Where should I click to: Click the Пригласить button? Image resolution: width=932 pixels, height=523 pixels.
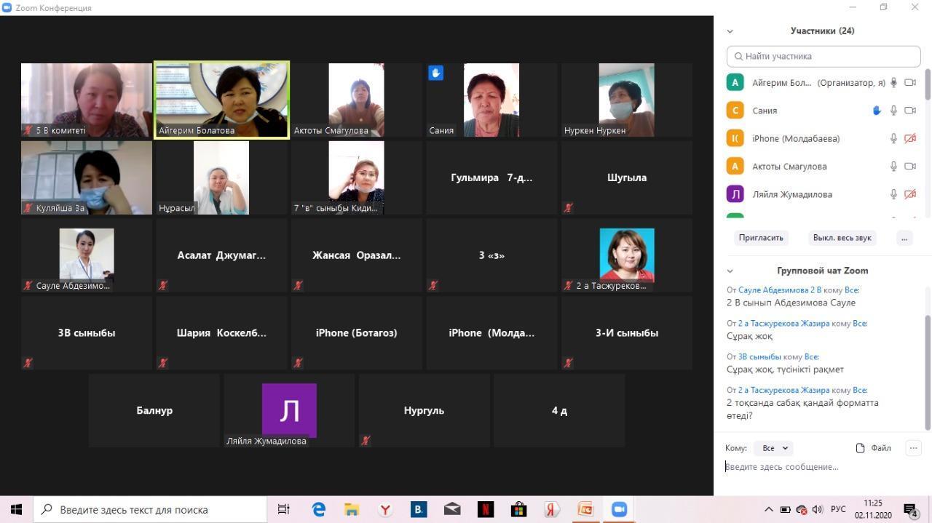(x=761, y=238)
